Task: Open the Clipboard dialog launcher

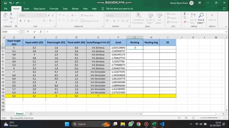Action: pyautogui.click(x=16, y=26)
